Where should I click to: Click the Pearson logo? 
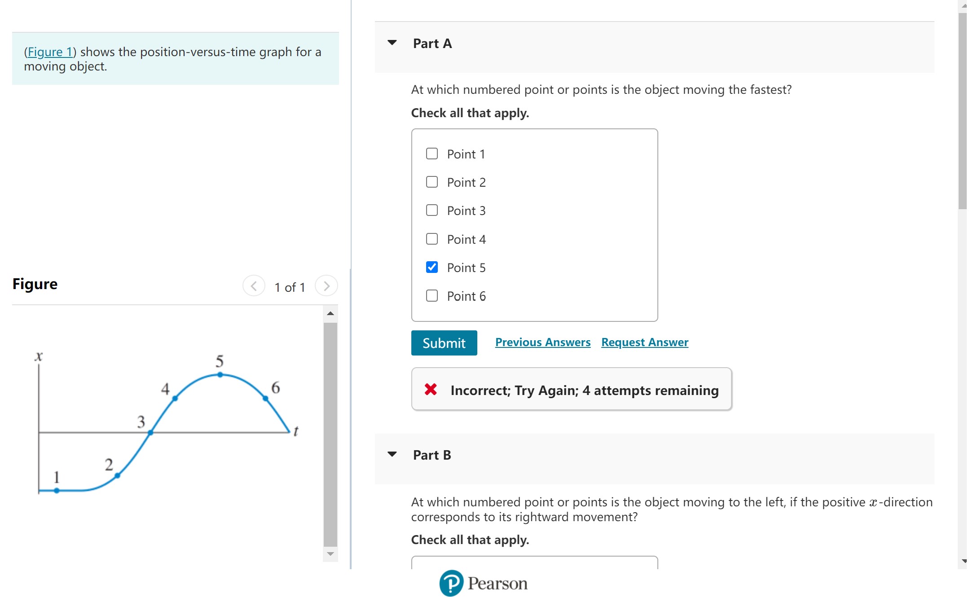483,583
